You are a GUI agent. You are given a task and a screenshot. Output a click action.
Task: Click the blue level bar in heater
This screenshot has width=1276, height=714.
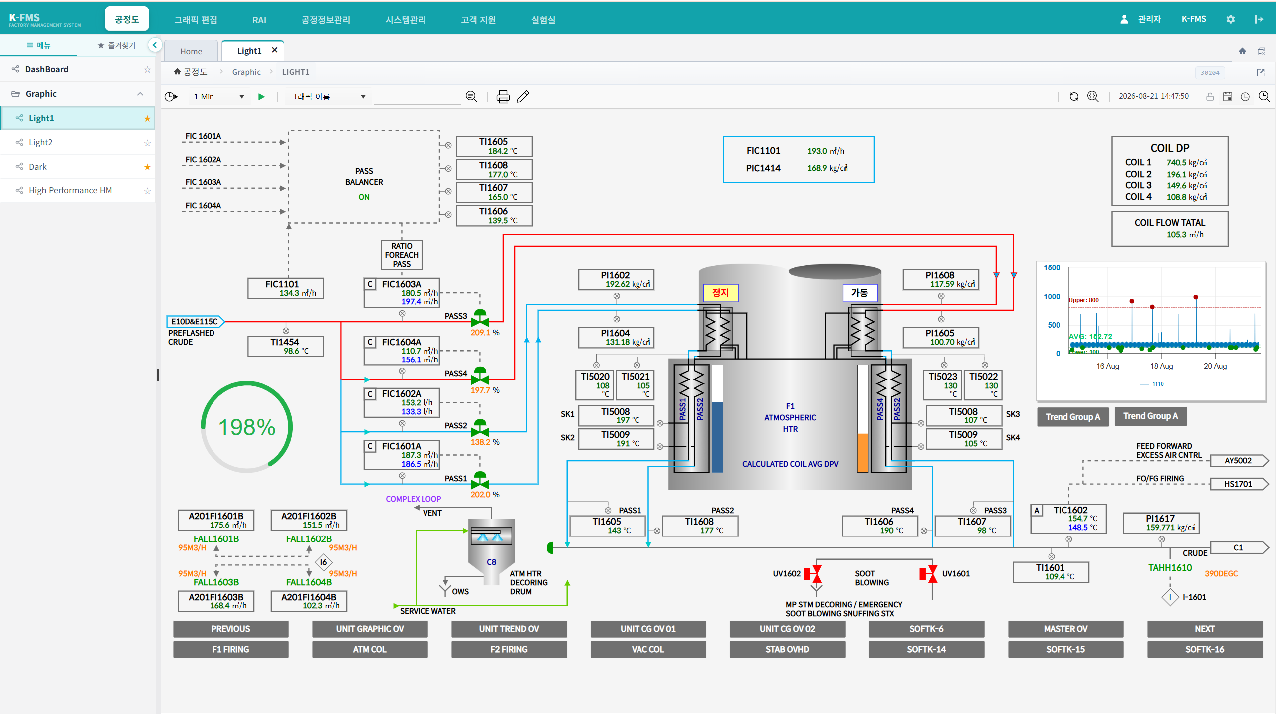(x=717, y=437)
